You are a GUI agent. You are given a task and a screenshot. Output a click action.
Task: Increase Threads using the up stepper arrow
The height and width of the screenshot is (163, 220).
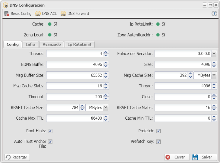(x=105, y=52)
